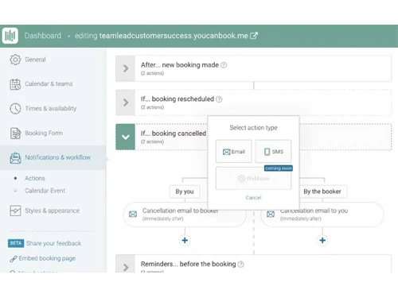
Task: Click the BETA badge
Action: [16, 243]
